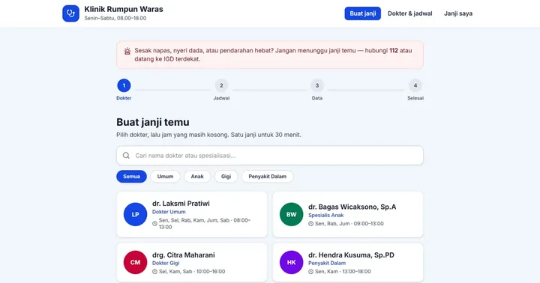Click the BW avatar of dr. Bagas Wicaksono
Screen dimensions: 540x283
point(291,214)
